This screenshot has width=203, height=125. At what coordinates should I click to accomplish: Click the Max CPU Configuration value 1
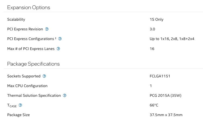click(151, 86)
